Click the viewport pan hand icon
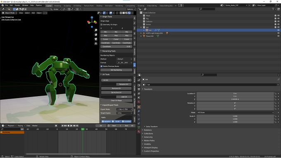Image resolution: width=281 pixels, height=158 pixels. 96,35
